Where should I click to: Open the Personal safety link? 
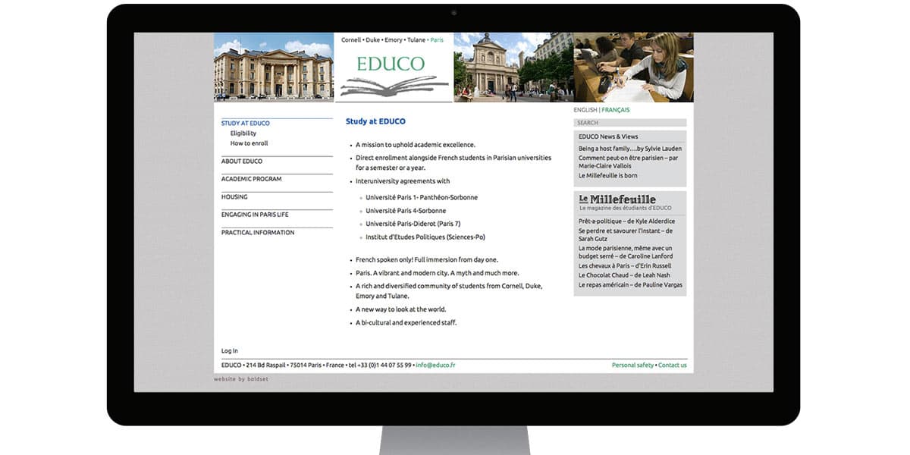tap(632, 366)
